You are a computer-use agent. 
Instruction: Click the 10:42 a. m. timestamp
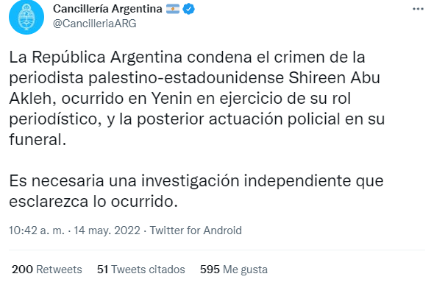click(x=37, y=231)
